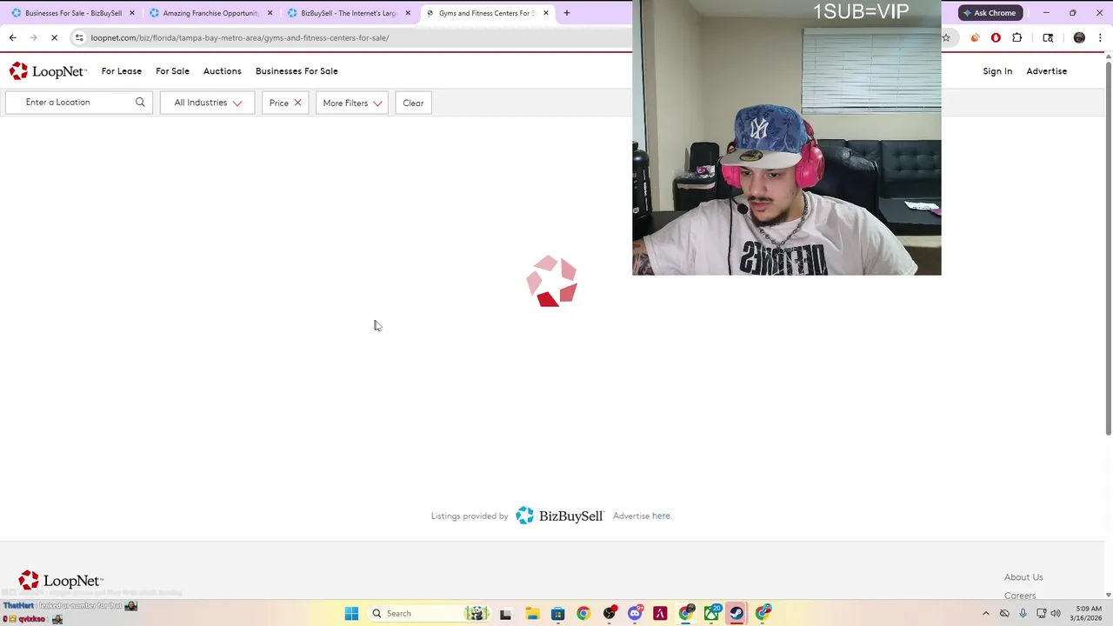This screenshot has height=626, width=1113.
Task: Click the microphone icon in system tray
Action: pyautogui.click(x=1023, y=613)
